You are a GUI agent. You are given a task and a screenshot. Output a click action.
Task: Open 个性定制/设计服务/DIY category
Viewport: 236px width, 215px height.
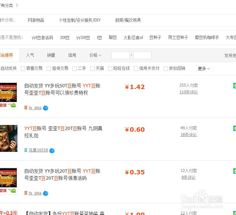pos(80,20)
